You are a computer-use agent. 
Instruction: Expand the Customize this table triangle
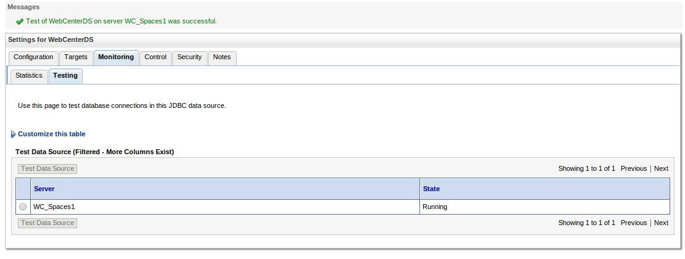[14, 134]
